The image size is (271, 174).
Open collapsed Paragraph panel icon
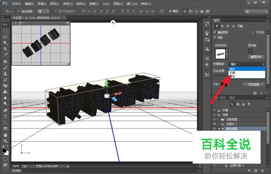pyautogui.click(x=207, y=65)
